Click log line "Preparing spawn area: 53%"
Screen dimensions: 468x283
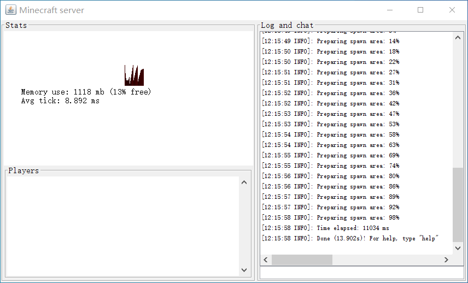coord(330,124)
